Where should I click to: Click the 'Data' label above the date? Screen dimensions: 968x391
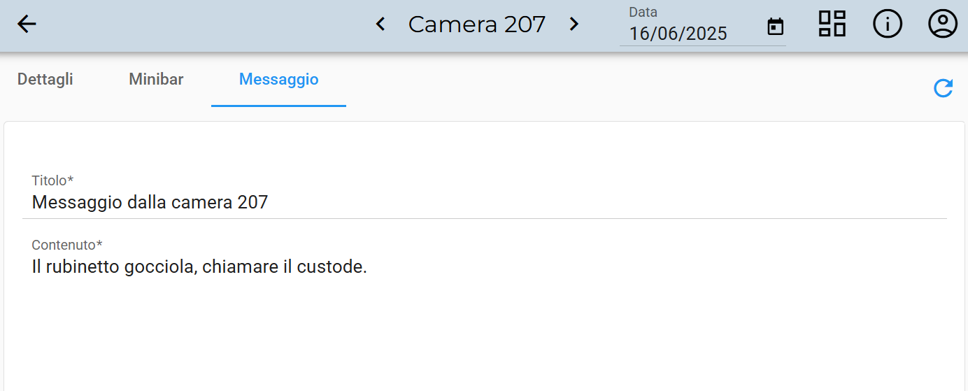pos(643,13)
